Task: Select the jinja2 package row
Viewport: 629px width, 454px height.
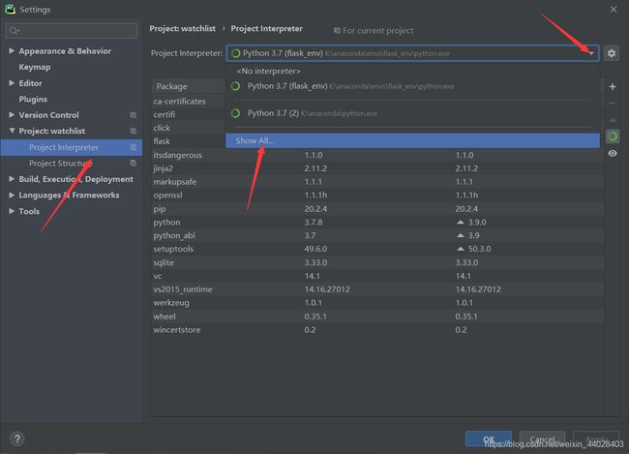Action: tap(377, 168)
